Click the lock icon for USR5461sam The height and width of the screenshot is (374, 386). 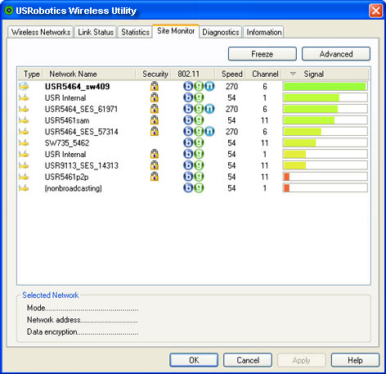[155, 120]
